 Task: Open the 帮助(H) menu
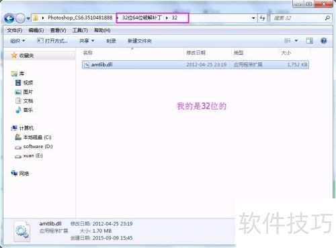click(102, 30)
